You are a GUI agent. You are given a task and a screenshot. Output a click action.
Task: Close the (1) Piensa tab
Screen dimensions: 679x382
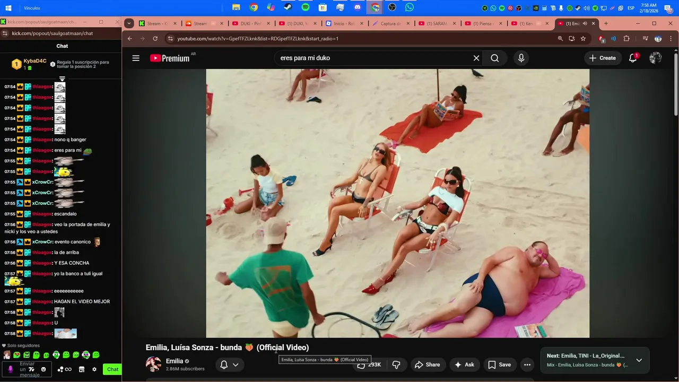500,23
